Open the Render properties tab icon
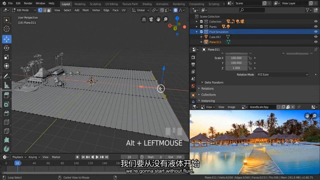 coord(193,57)
